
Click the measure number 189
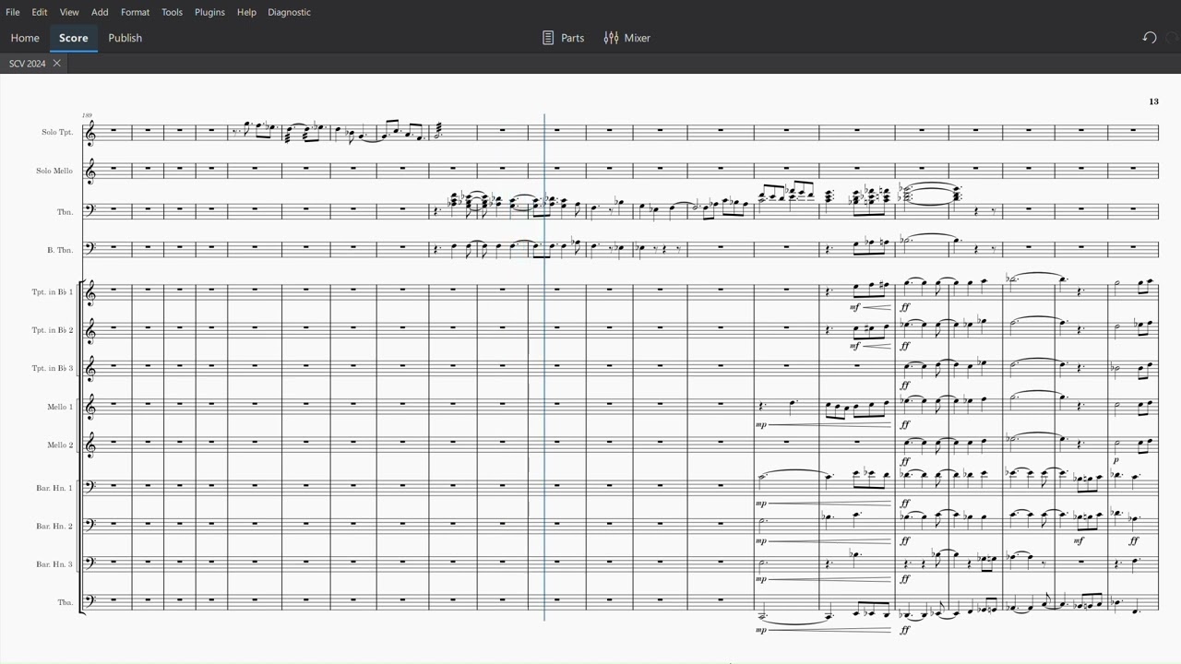pos(87,115)
